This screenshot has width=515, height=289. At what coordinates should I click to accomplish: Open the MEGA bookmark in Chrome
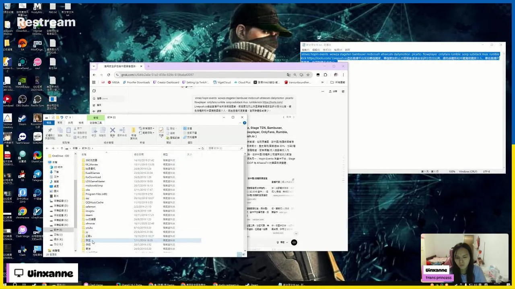tap(113, 82)
